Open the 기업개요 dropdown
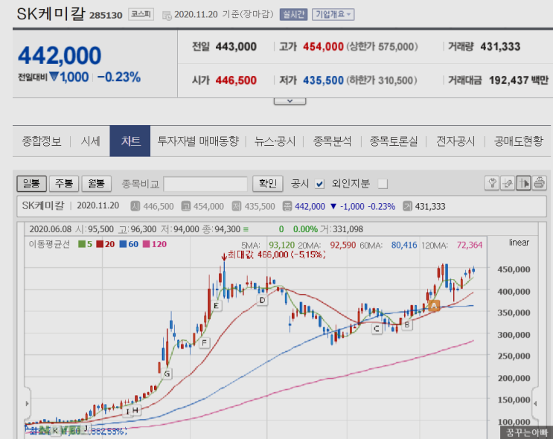553x439 pixels. [333, 14]
